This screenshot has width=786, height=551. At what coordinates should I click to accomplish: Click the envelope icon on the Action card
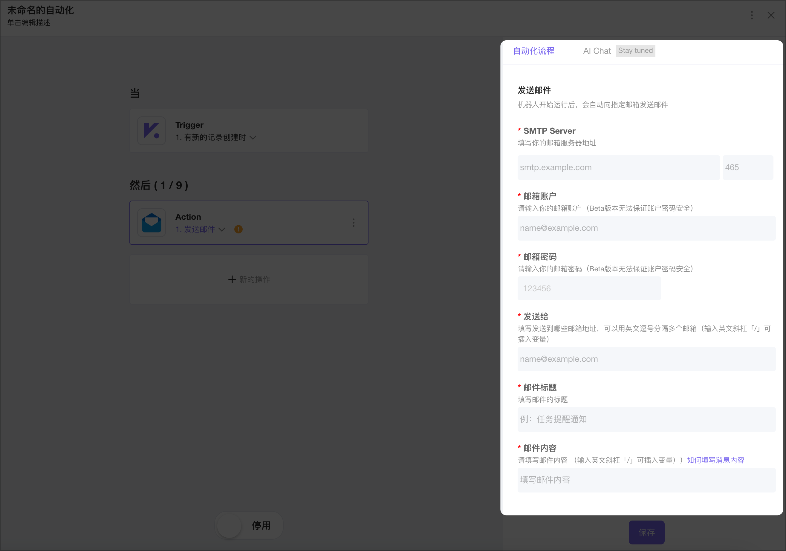[151, 223]
